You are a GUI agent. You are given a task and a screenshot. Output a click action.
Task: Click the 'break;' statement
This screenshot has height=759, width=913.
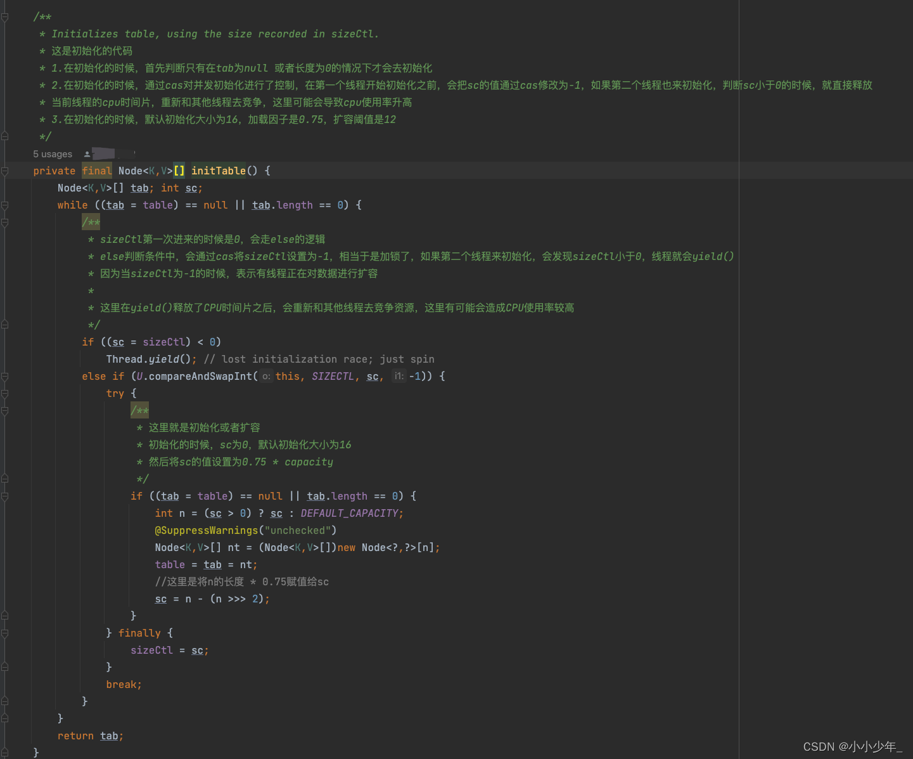(124, 684)
